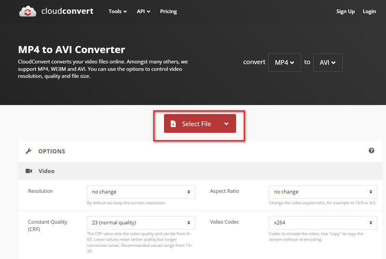Click the wrench icon beside OPTIONS
This screenshot has width=386, height=259.
(28, 151)
